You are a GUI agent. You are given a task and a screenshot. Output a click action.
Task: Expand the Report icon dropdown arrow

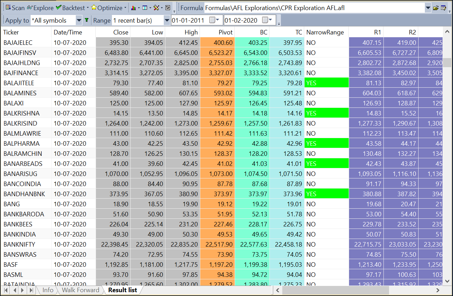[x=139, y=8]
